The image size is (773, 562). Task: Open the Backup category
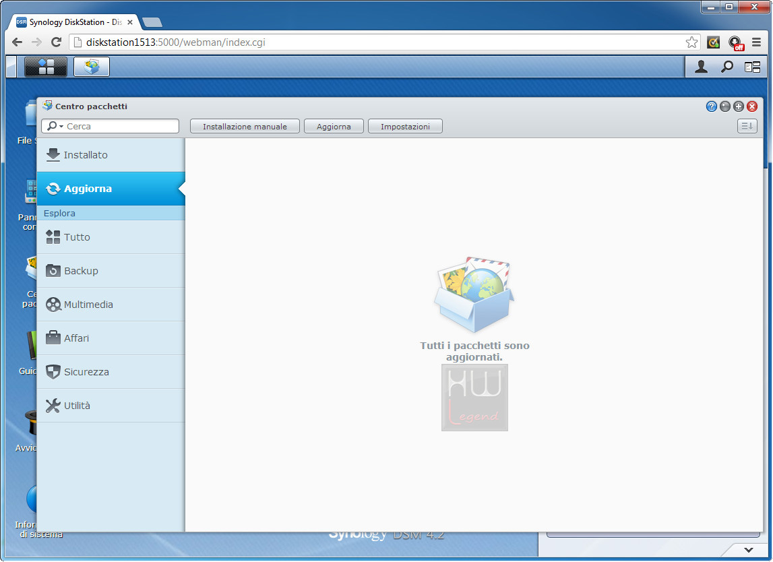tap(111, 271)
